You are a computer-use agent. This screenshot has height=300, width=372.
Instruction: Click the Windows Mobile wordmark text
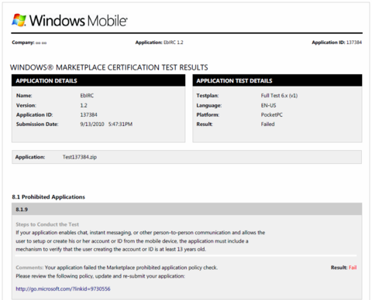[78, 21]
